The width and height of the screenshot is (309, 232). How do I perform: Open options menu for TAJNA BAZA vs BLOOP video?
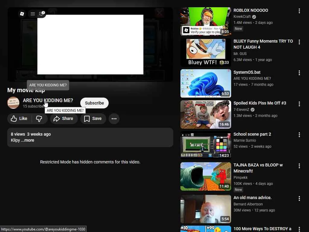299,166
